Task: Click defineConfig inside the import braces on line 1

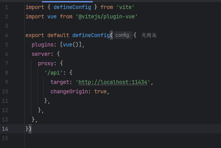Action: [x=72, y=7]
